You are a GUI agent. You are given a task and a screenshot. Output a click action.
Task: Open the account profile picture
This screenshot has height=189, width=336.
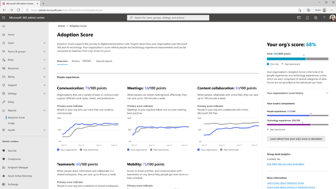332,18
